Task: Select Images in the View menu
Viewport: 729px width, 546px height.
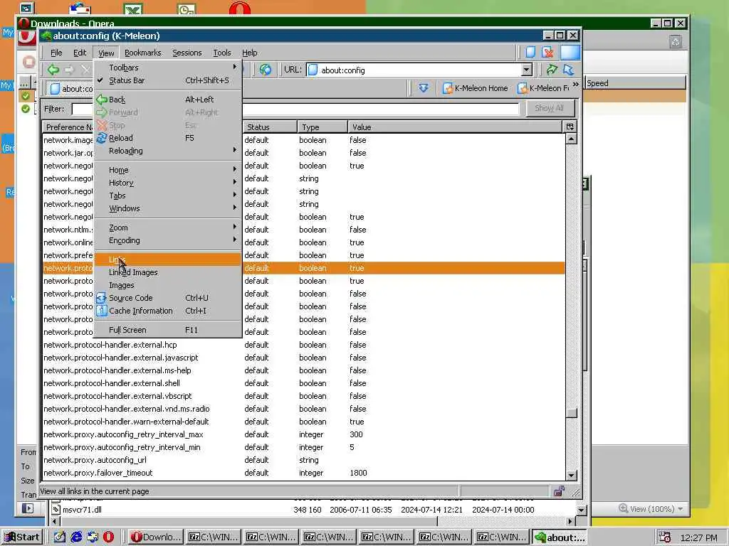Action: [167, 285]
